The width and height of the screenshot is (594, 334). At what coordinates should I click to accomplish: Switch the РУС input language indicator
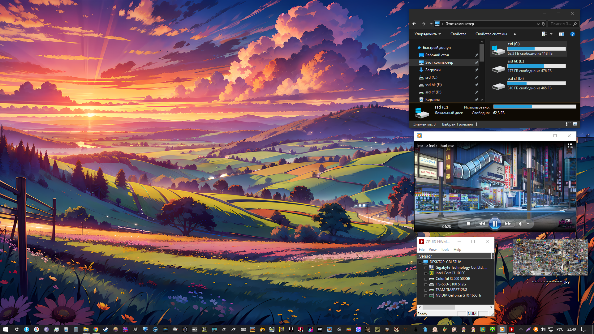click(560, 329)
